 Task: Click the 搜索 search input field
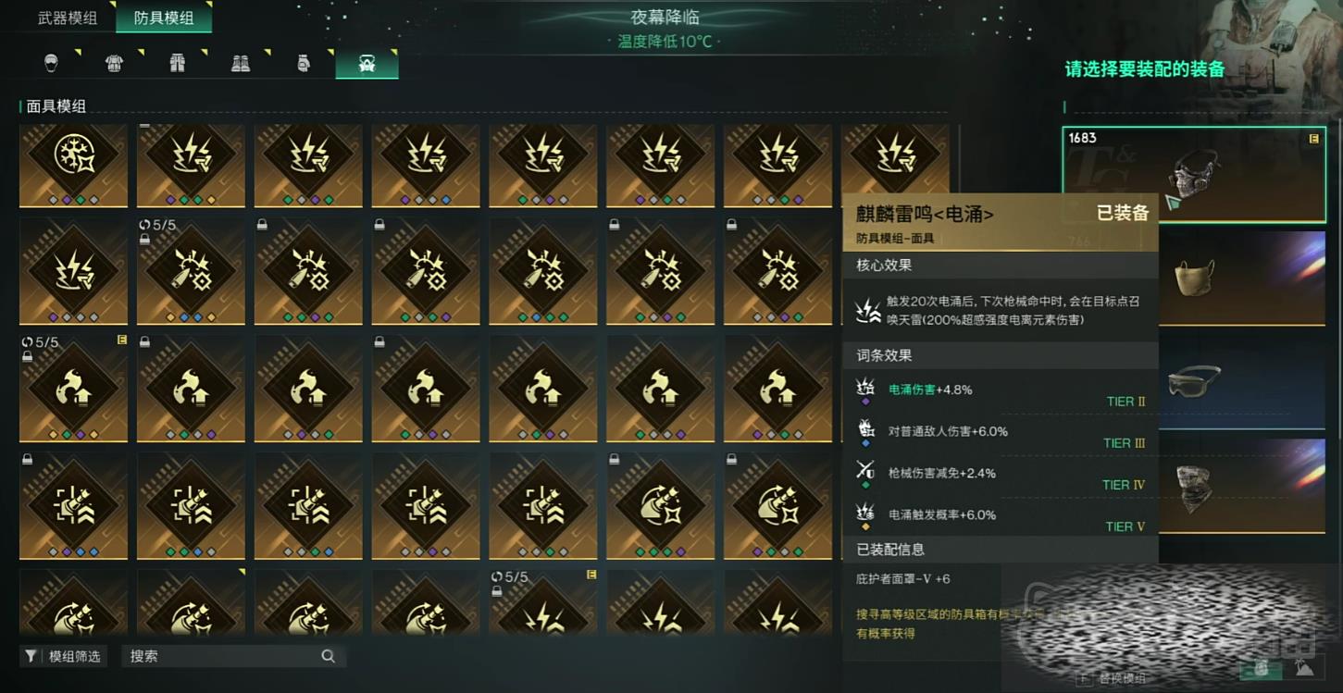(x=234, y=656)
